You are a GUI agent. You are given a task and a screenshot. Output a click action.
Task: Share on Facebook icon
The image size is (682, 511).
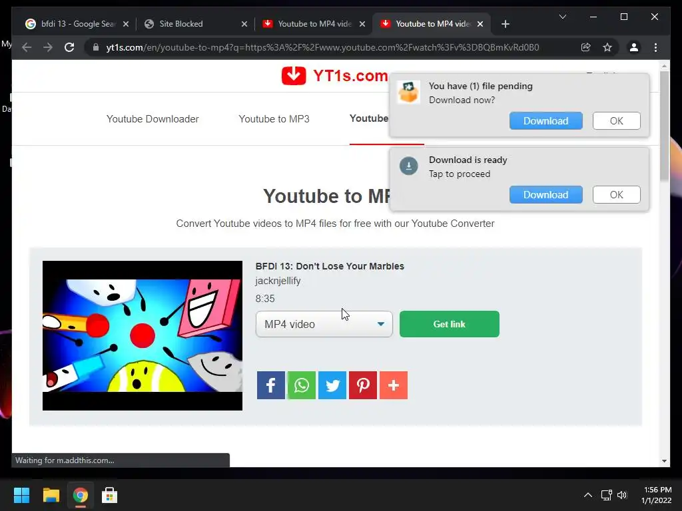click(x=270, y=385)
